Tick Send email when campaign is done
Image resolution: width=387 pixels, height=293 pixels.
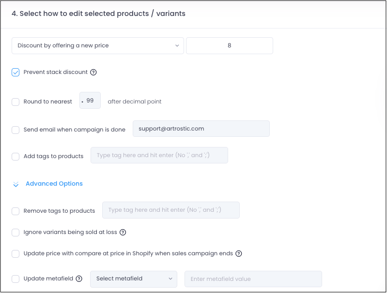click(x=15, y=130)
